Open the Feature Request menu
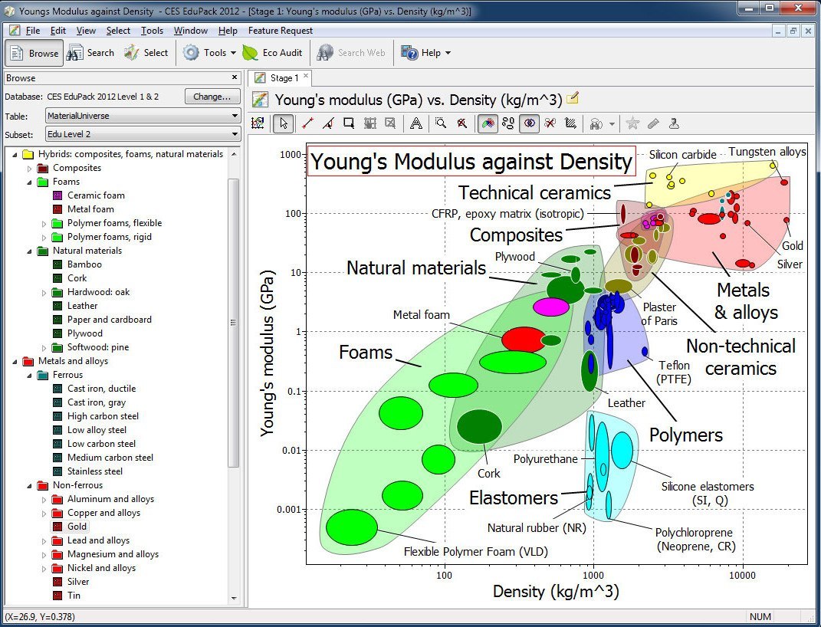 click(x=280, y=31)
